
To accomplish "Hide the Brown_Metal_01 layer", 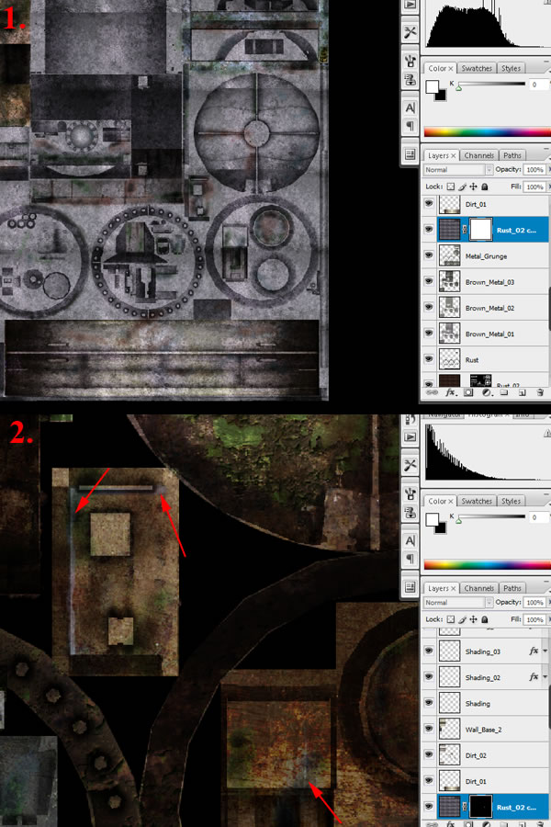I will pyautogui.click(x=429, y=333).
